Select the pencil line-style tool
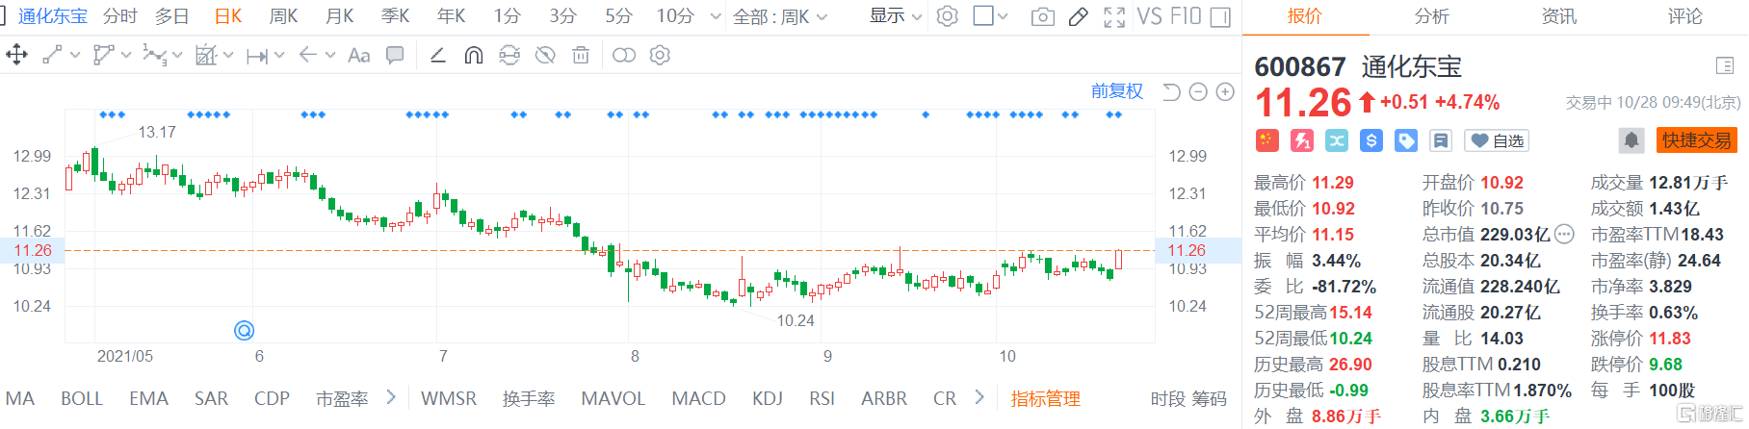Image resolution: width=1749 pixels, height=429 pixels. tap(437, 55)
